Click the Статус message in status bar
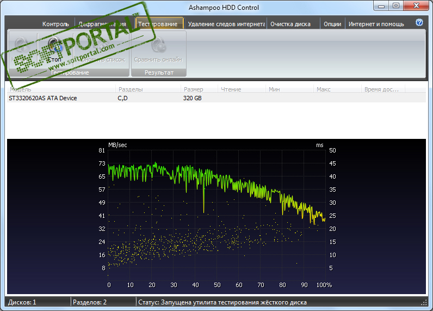Screen dimensions: 433x311 (x=222, y=302)
